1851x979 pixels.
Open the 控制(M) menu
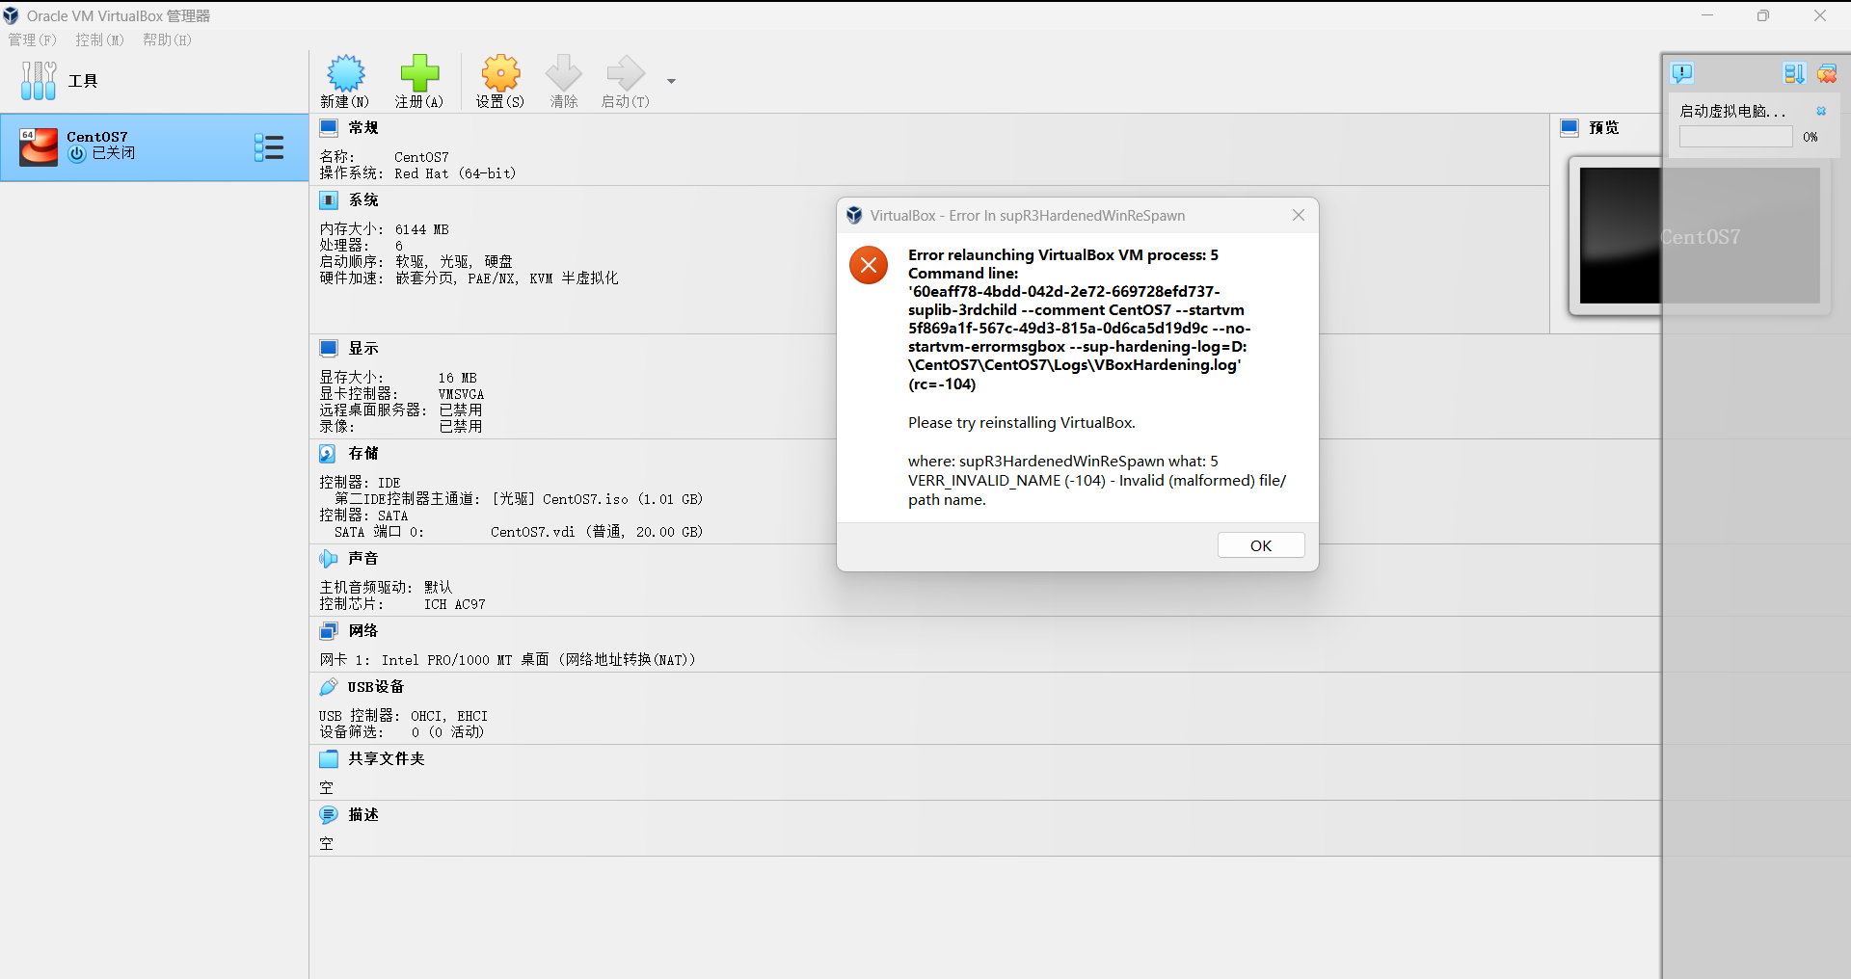coord(100,40)
